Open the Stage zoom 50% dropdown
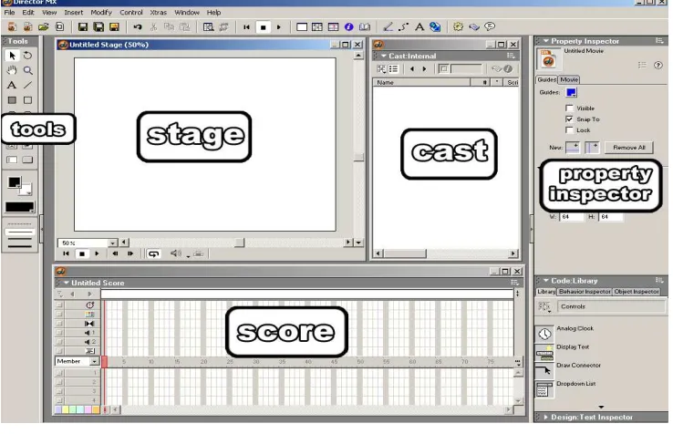The image size is (673, 434). pyautogui.click(x=112, y=243)
